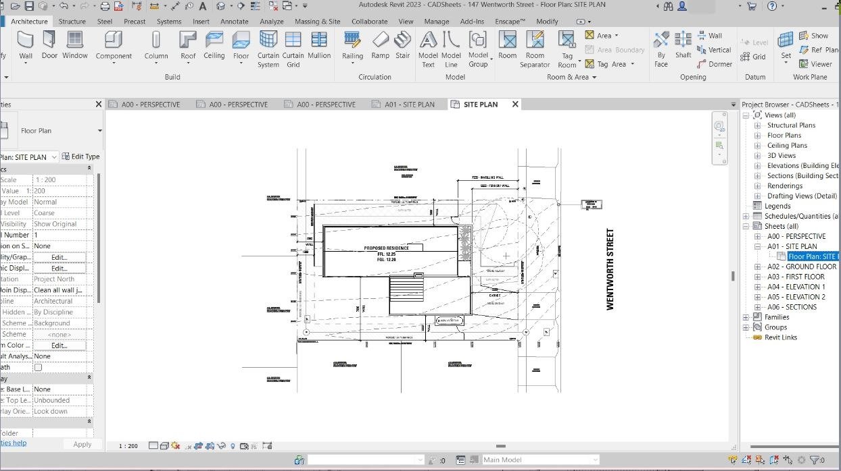Click the Save icon in quick access toolbar
This screenshot has width=841, height=471.
coord(29,6)
